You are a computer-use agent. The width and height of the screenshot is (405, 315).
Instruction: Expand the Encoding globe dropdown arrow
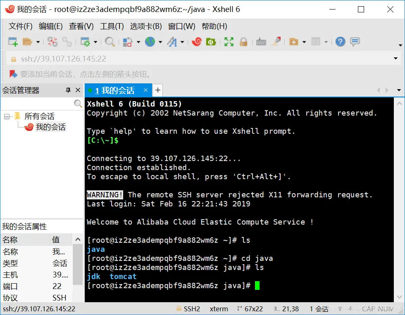tap(160, 42)
